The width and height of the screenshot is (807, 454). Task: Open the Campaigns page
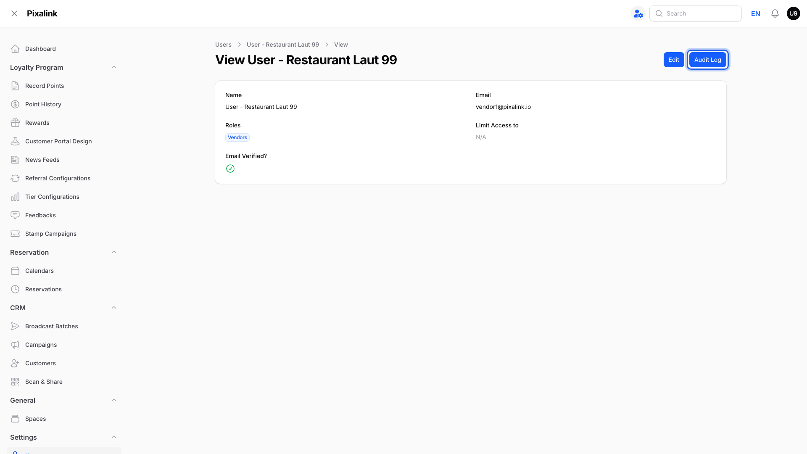point(64,345)
